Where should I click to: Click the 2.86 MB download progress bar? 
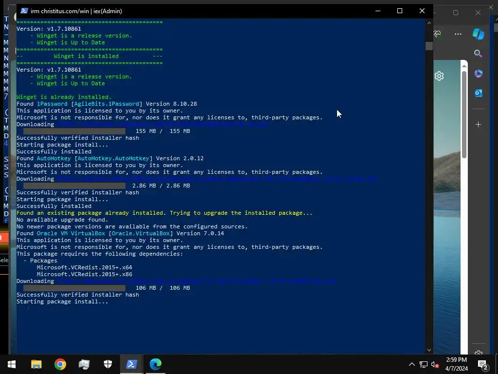74,186
